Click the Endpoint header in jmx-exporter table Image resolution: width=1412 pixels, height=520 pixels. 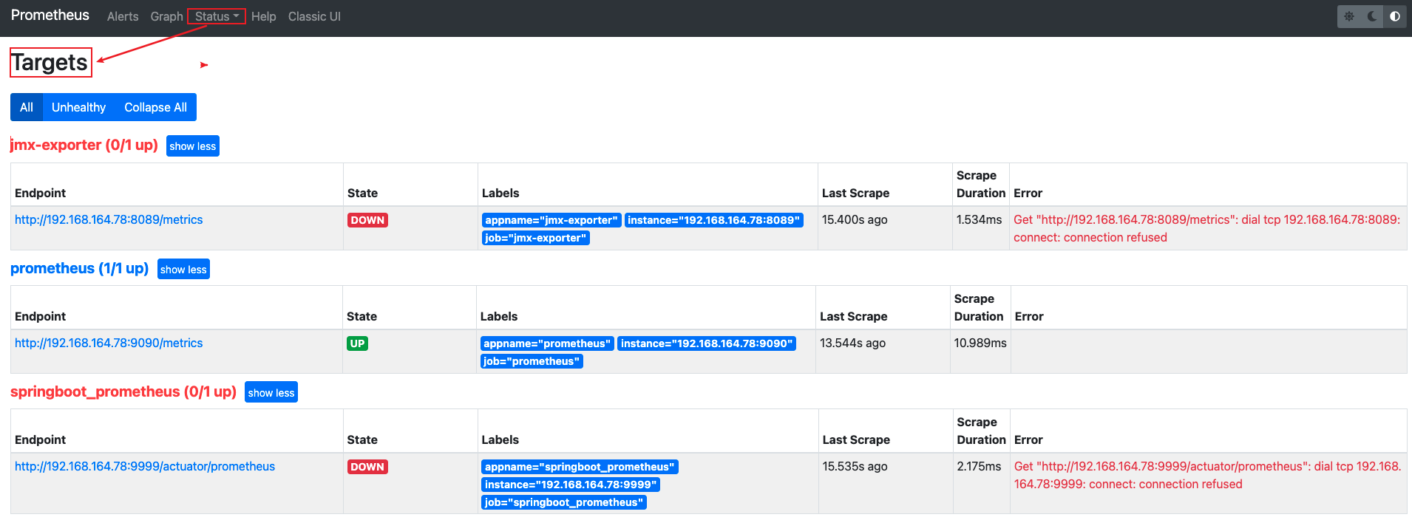pyautogui.click(x=40, y=193)
